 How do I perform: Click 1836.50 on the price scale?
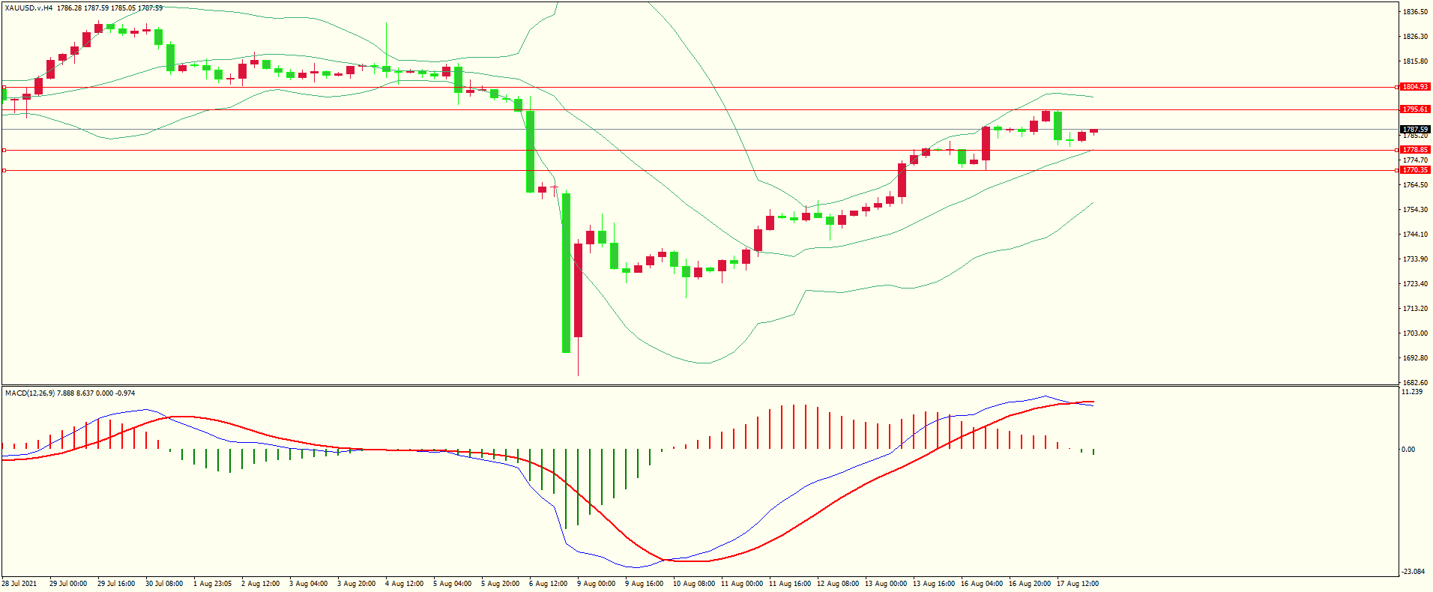click(x=1415, y=12)
